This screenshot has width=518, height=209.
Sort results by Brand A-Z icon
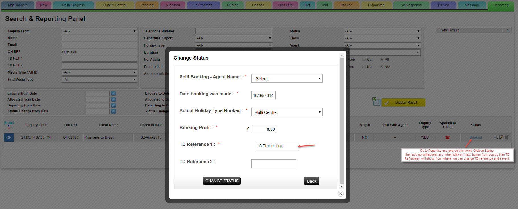(9, 127)
